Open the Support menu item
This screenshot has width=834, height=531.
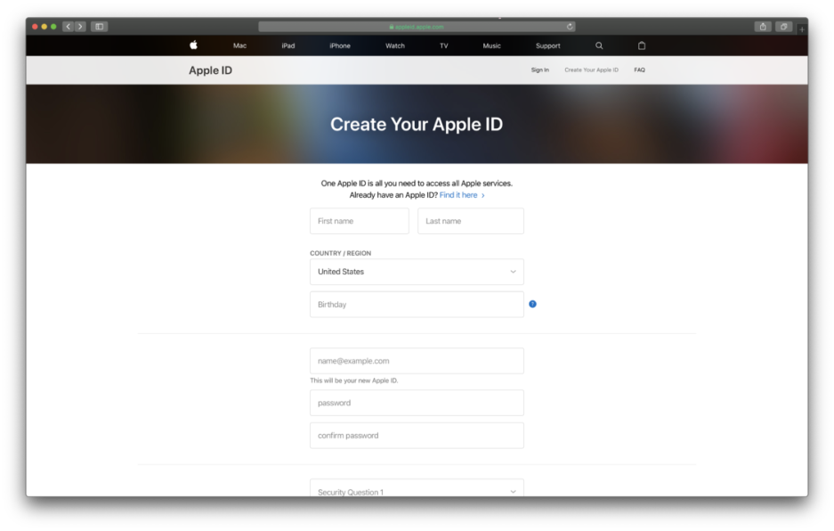pos(547,45)
